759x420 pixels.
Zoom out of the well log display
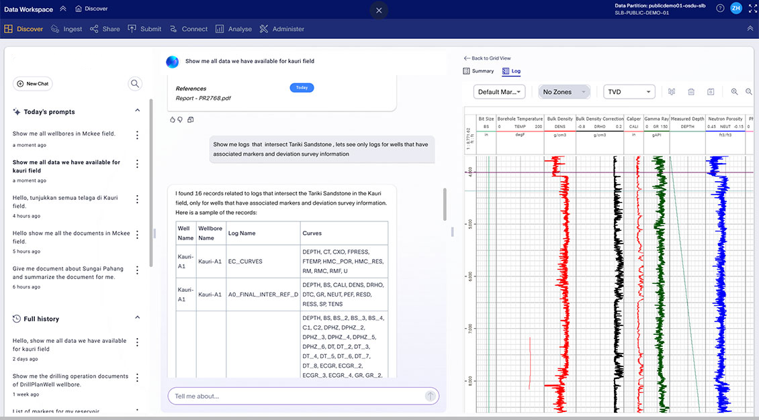(749, 91)
